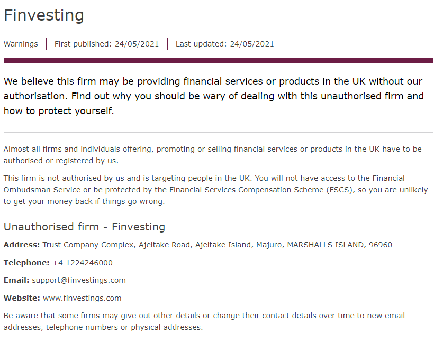Click the Last updated date text
Screen dimensions: 443x343
[x=224, y=44]
